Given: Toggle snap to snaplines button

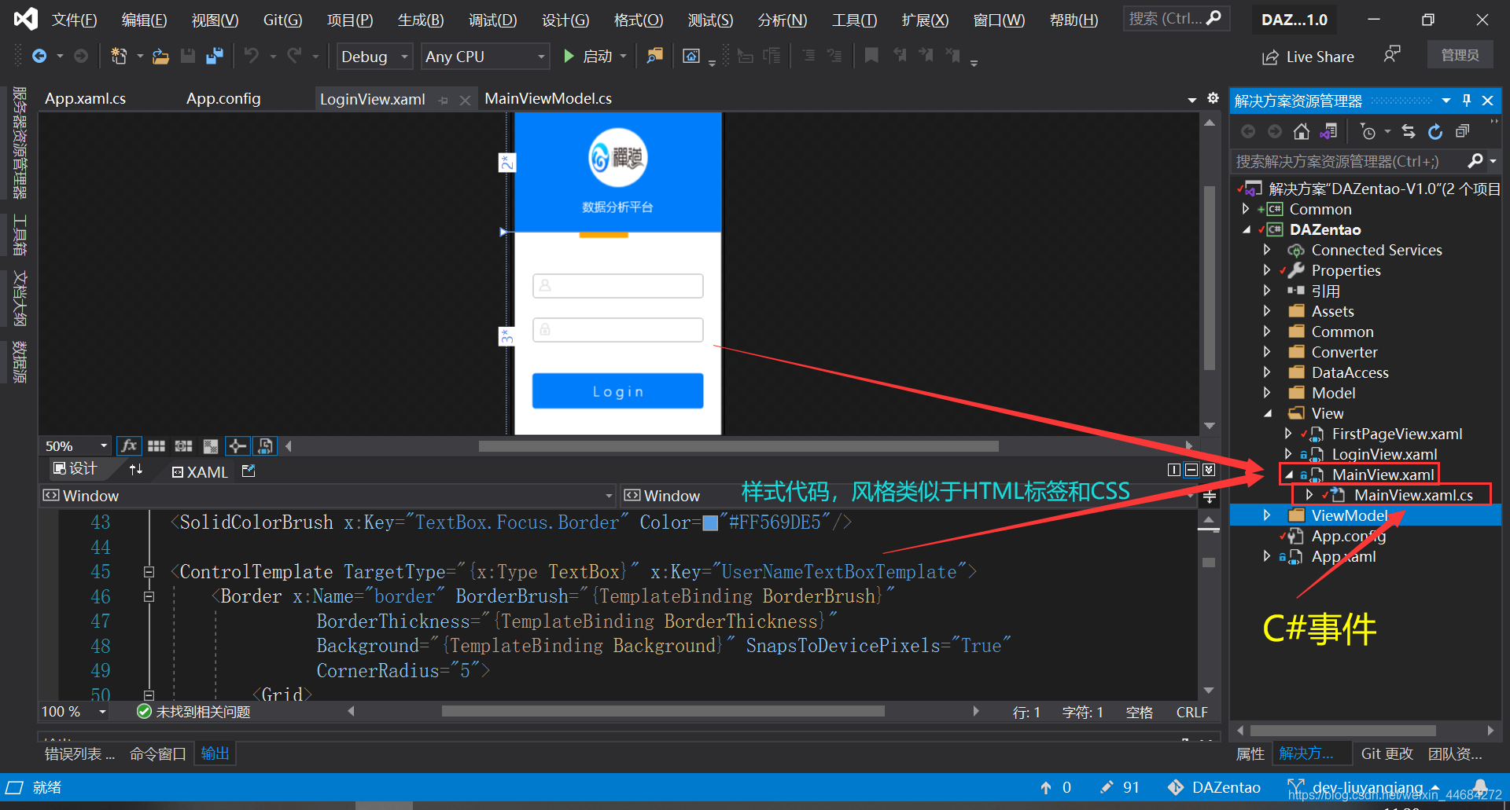Looking at the screenshot, I should point(237,446).
